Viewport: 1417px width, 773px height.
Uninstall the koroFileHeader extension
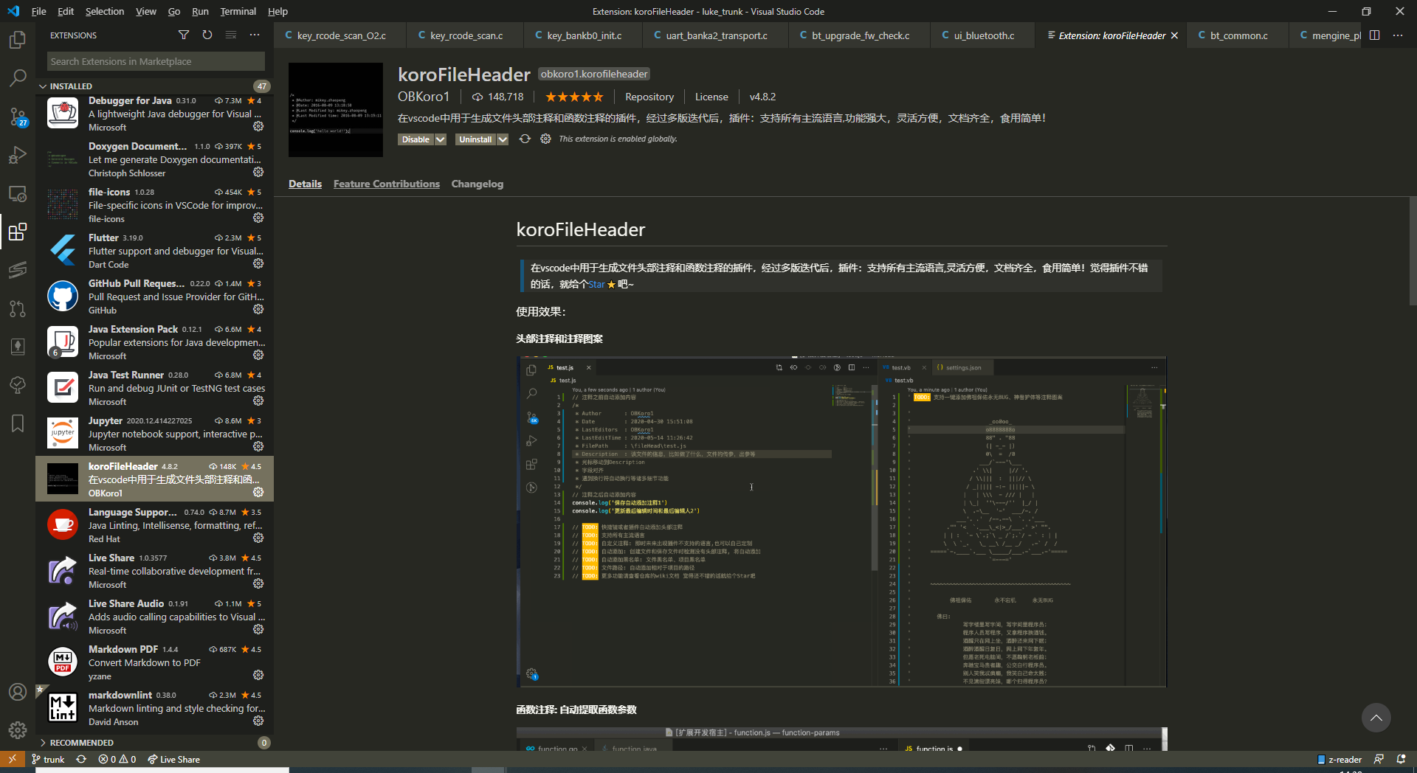click(475, 139)
